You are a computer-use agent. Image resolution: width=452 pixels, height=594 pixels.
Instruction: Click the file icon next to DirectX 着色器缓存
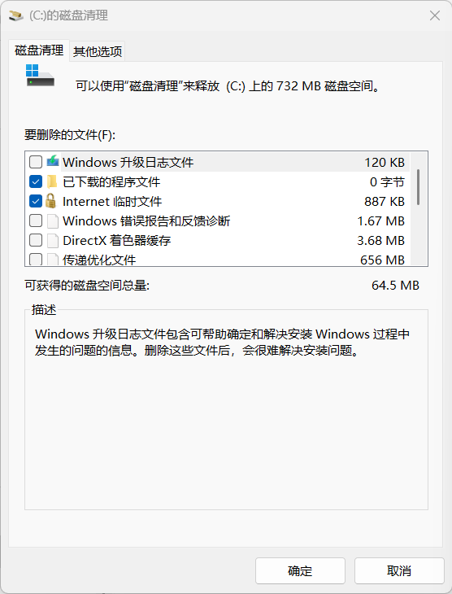(53, 241)
